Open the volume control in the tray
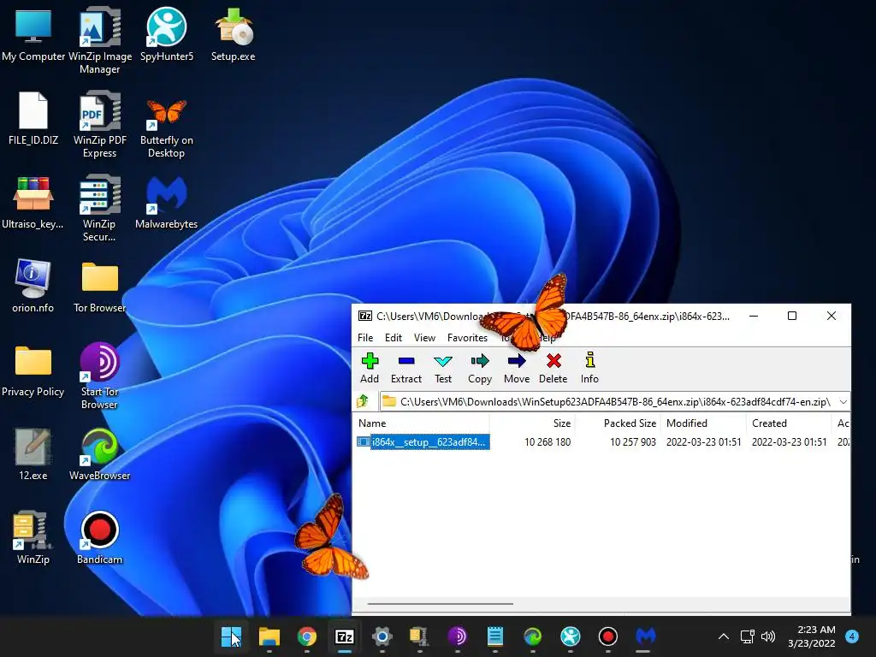The image size is (876, 657). (x=769, y=636)
